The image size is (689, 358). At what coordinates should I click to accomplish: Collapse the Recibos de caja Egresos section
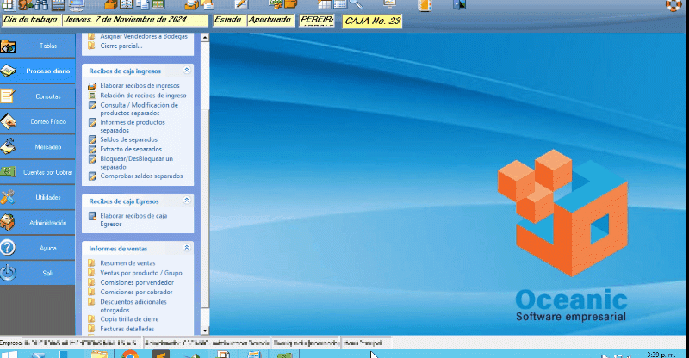tap(186, 200)
